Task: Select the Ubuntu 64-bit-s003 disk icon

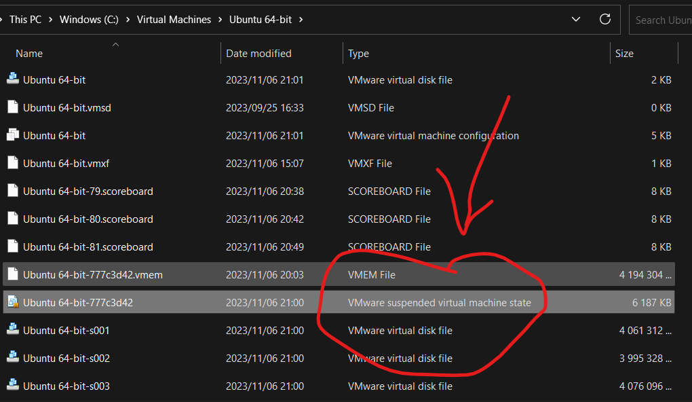Action: click(12, 386)
